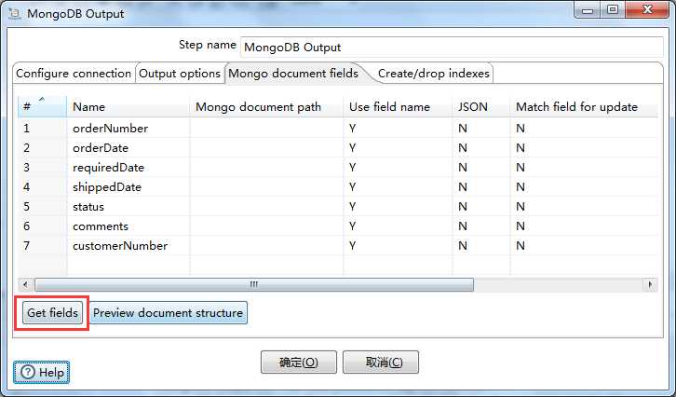Select the orderNumber name cell
Viewport: 676px width, 397px height.
(x=128, y=129)
